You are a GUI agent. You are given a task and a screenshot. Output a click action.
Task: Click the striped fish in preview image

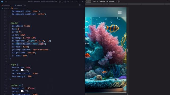[x=113, y=28]
